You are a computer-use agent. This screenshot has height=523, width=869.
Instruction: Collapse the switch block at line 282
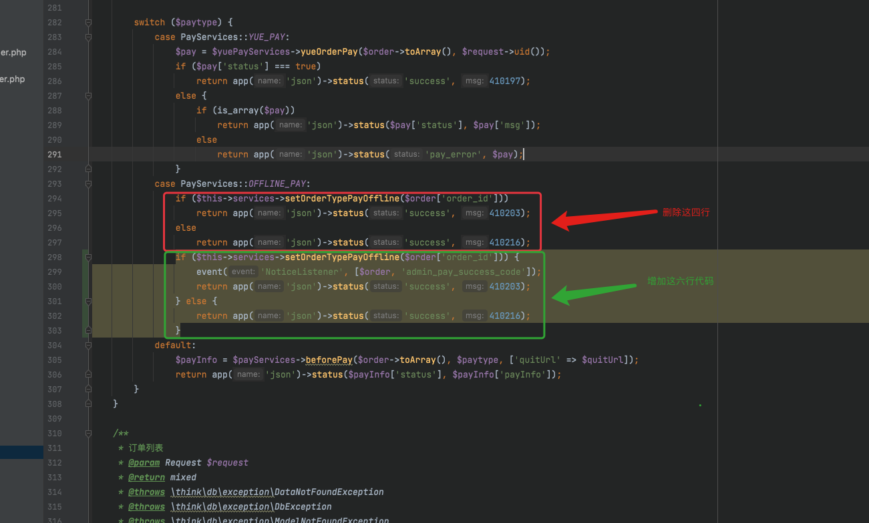(88, 23)
